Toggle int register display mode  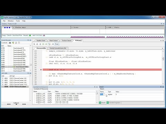point(53,44)
